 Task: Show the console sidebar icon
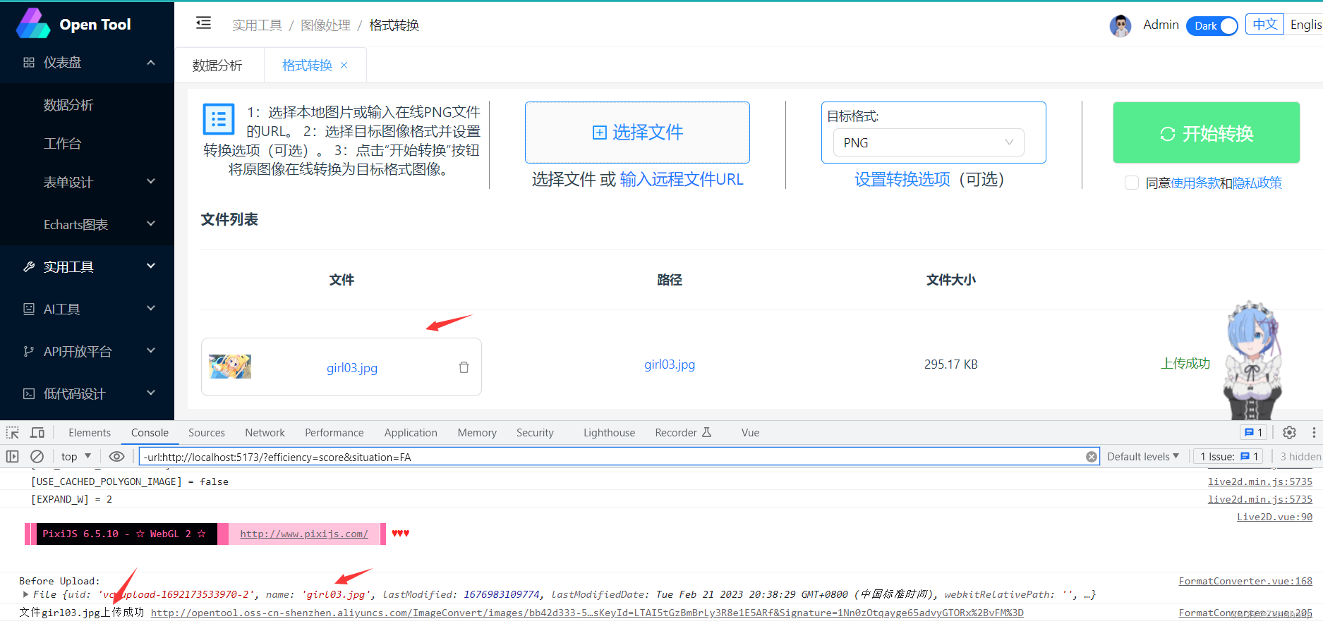click(x=13, y=456)
